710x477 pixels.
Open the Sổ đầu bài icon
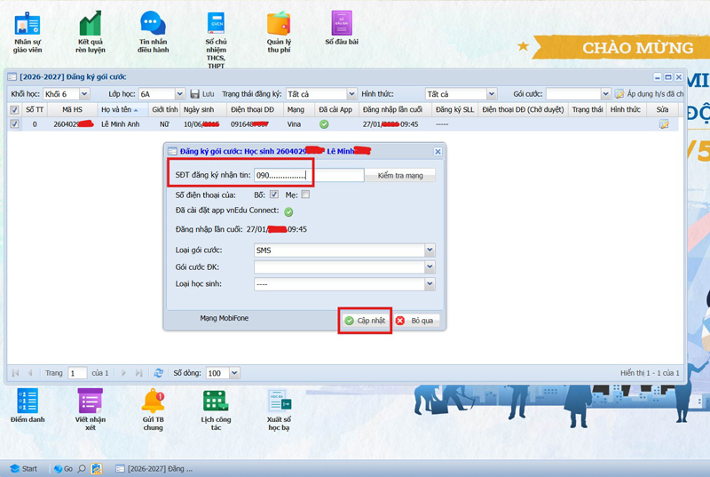pos(342,23)
